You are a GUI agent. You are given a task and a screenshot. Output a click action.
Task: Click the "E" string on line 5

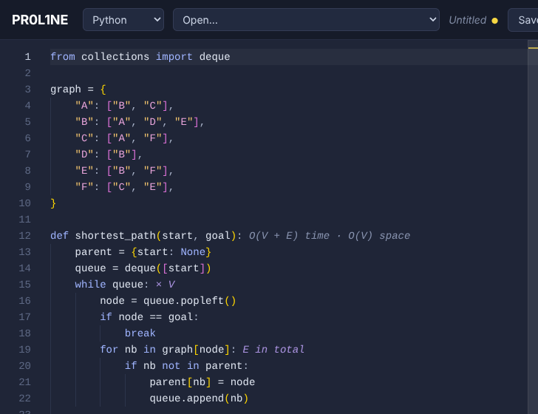coord(183,122)
